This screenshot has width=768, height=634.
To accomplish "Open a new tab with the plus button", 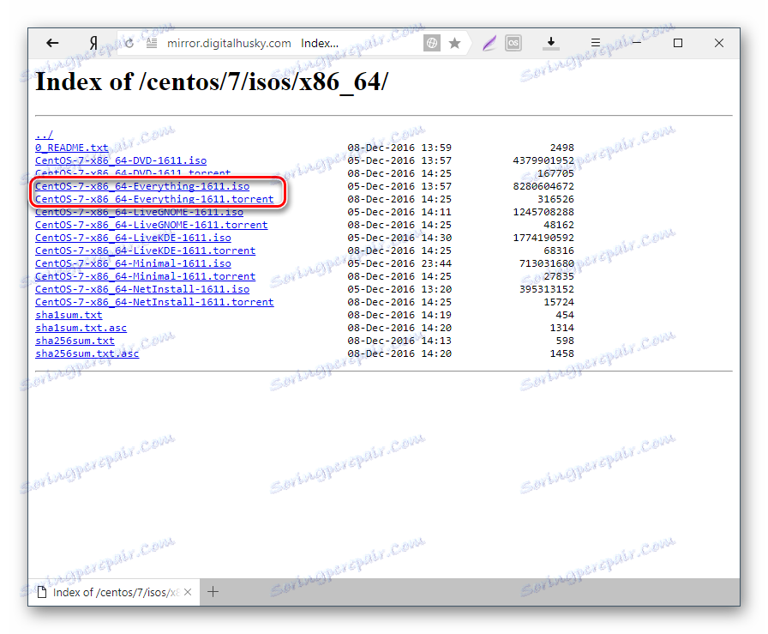I will (213, 591).
